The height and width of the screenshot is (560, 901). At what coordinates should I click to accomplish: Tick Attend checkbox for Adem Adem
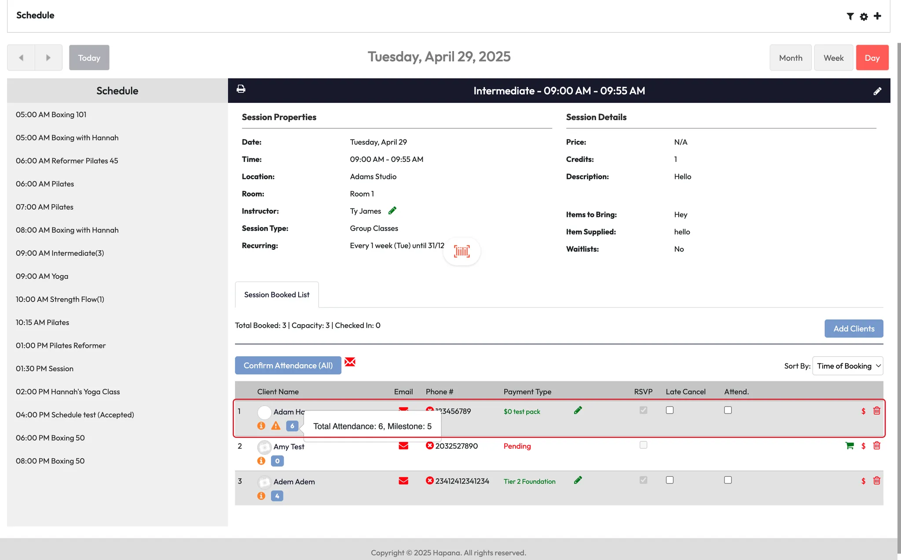coord(728,480)
